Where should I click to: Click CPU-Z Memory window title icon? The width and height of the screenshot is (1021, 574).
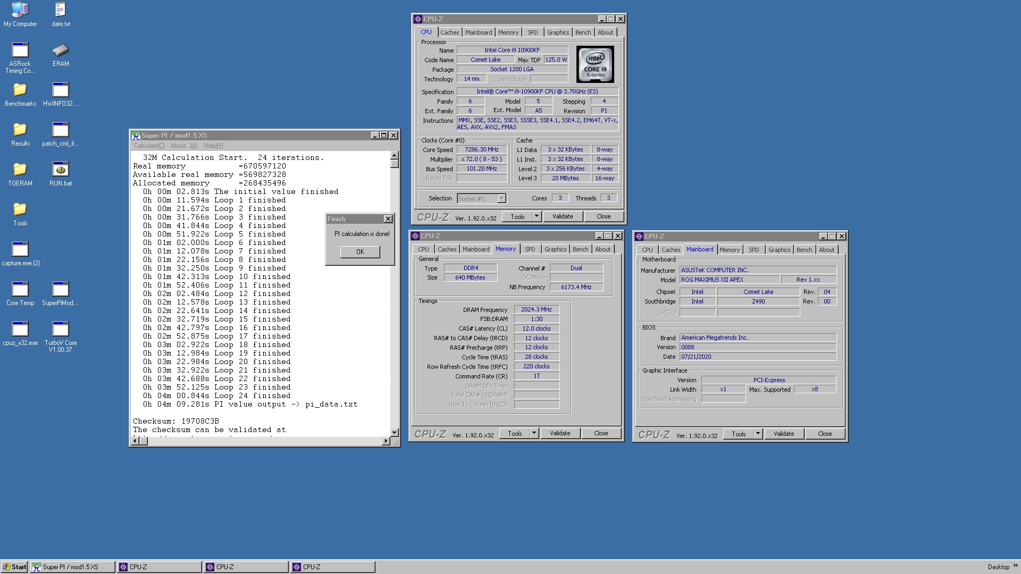(415, 236)
